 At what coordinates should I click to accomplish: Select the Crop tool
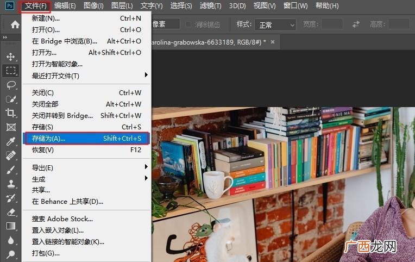pyautogui.click(x=11, y=113)
